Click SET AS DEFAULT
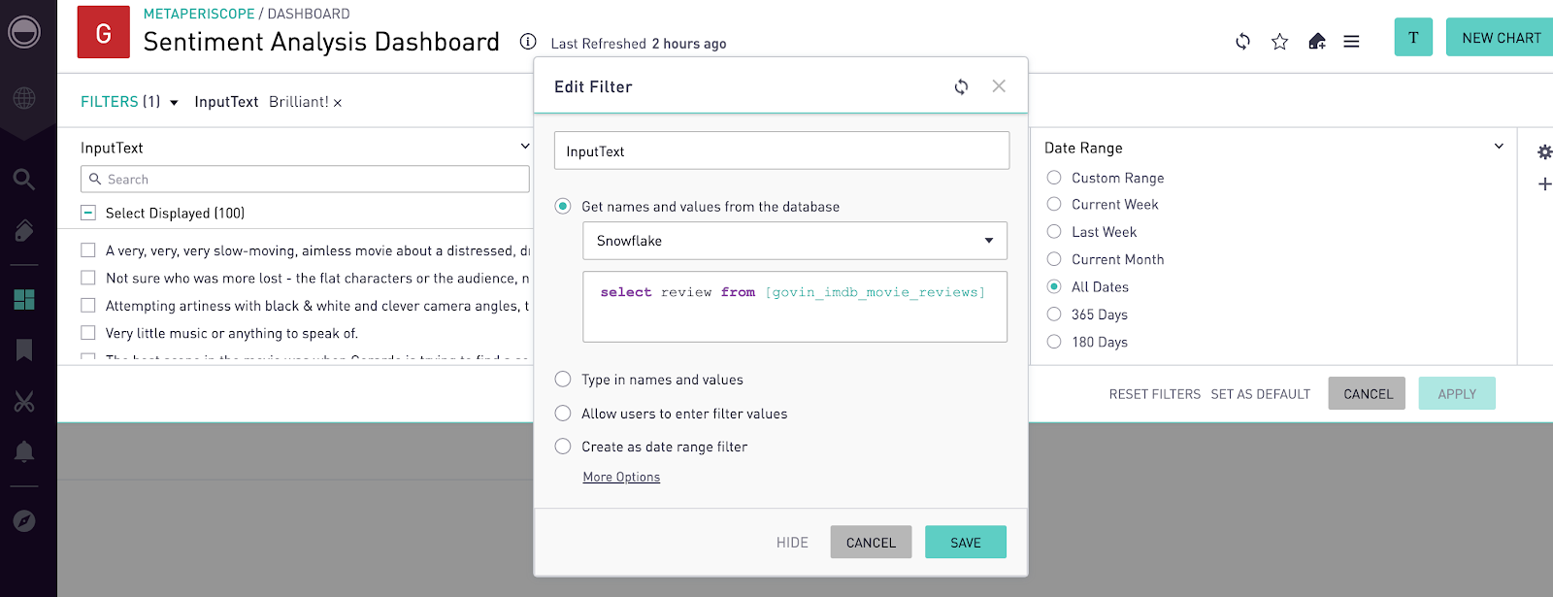 coord(1261,394)
